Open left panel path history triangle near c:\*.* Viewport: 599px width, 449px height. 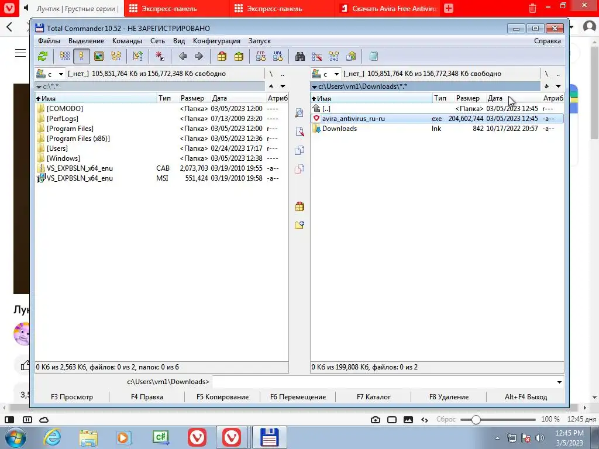pyautogui.click(x=39, y=87)
